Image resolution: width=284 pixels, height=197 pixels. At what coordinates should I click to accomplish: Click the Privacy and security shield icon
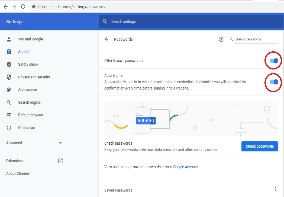(9, 77)
